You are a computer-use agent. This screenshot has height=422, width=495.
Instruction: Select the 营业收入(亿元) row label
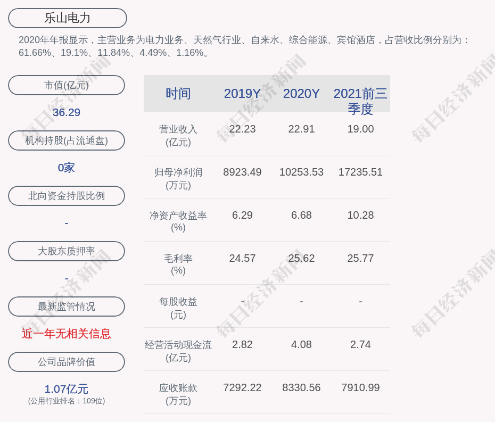point(178,135)
